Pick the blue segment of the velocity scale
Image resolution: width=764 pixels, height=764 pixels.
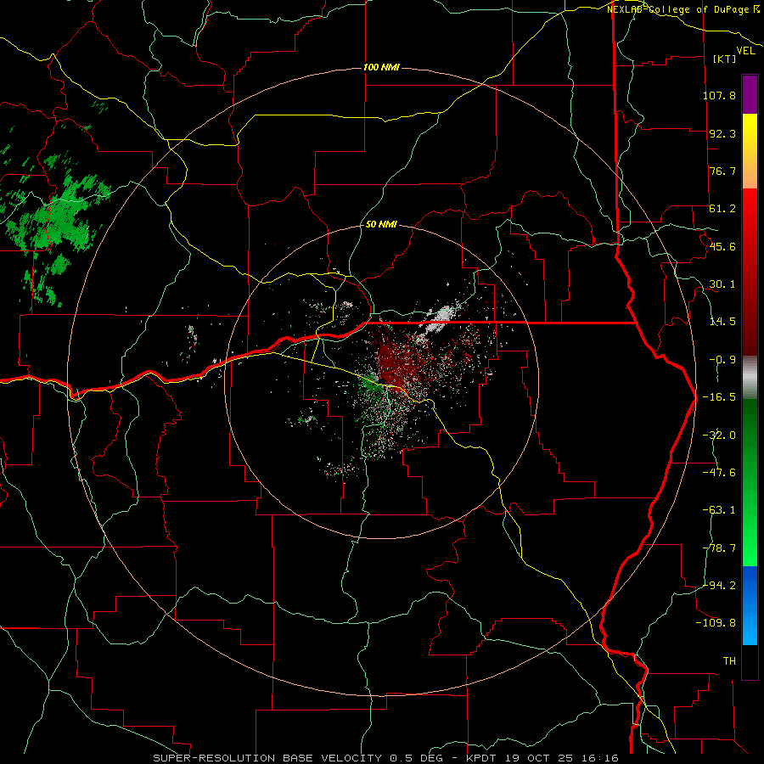[x=750, y=605]
